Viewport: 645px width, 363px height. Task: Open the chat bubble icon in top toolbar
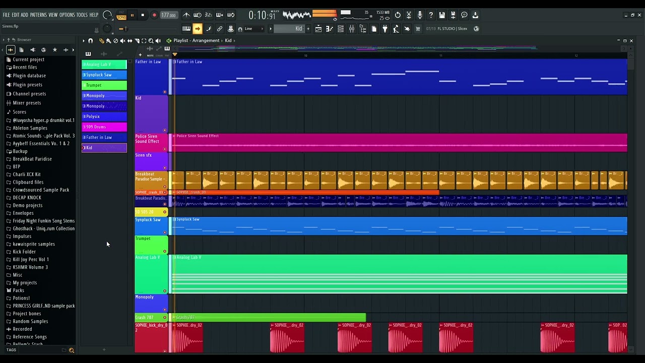[464, 15]
